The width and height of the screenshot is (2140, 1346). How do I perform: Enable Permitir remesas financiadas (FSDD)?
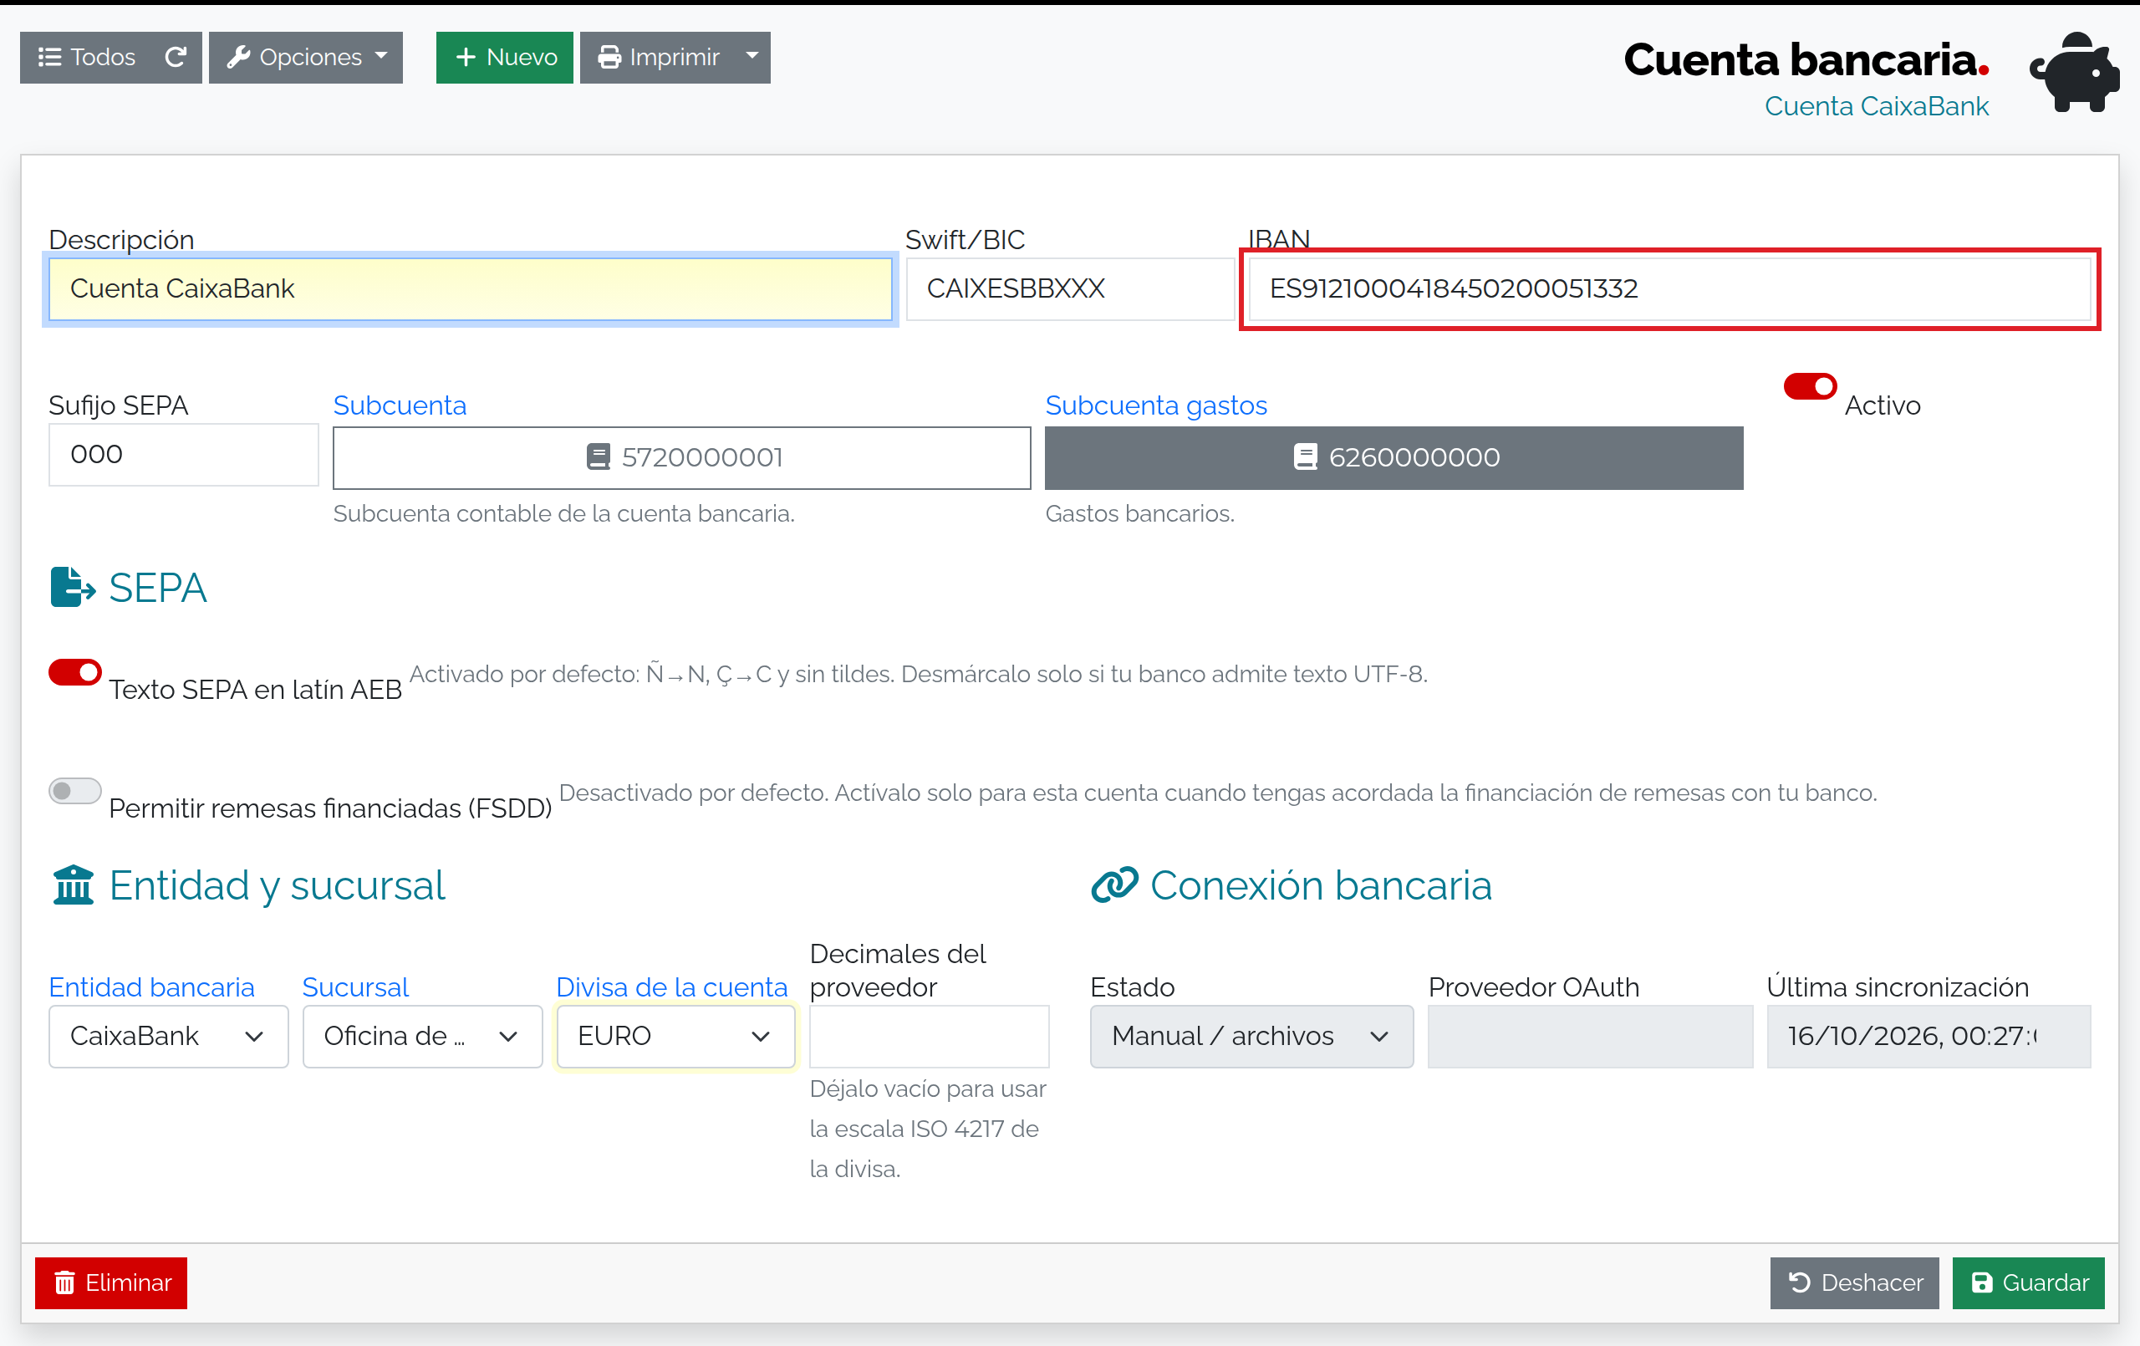[x=74, y=790]
